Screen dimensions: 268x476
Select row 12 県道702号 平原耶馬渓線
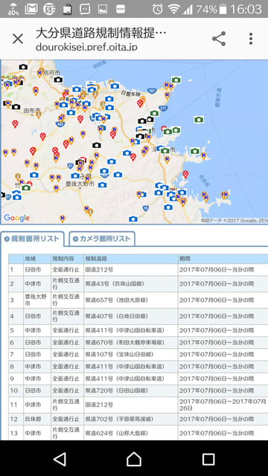click(138, 419)
